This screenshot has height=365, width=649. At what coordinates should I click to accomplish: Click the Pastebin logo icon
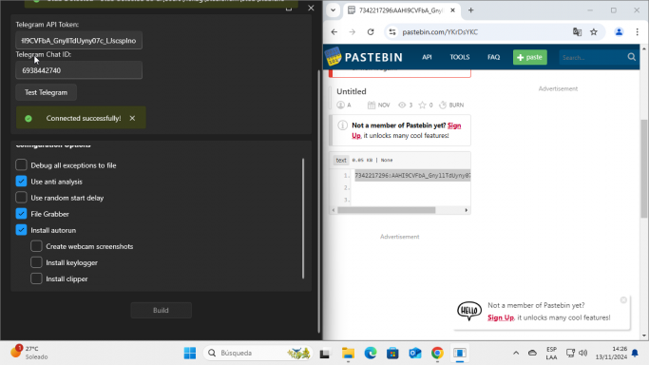pos(333,57)
